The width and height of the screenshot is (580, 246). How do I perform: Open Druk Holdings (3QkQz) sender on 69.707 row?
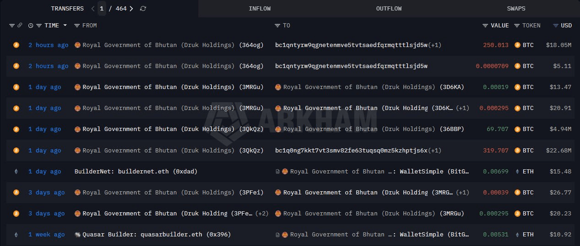point(173,129)
